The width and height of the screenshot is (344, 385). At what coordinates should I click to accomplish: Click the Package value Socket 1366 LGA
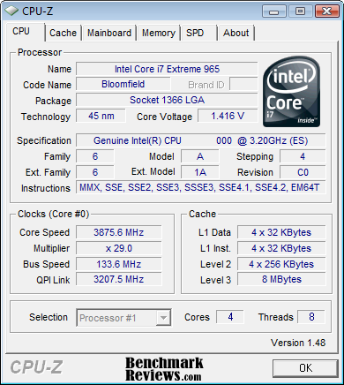click(x=167, y=100)
